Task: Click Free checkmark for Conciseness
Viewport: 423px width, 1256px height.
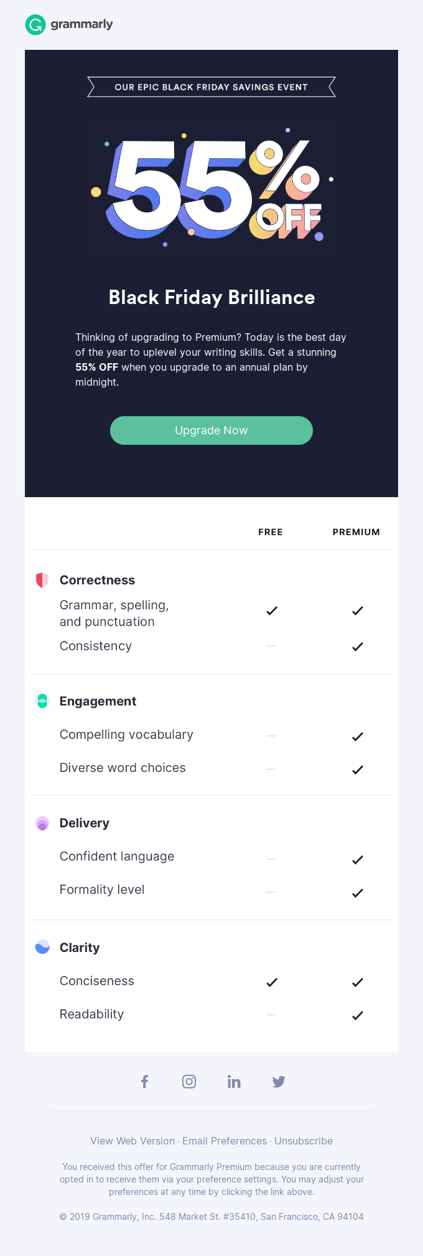Action: (272, 982)
